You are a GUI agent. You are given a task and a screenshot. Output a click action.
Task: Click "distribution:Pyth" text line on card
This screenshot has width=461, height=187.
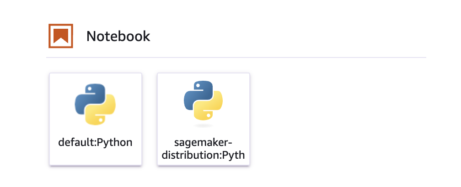pos(203,155)
